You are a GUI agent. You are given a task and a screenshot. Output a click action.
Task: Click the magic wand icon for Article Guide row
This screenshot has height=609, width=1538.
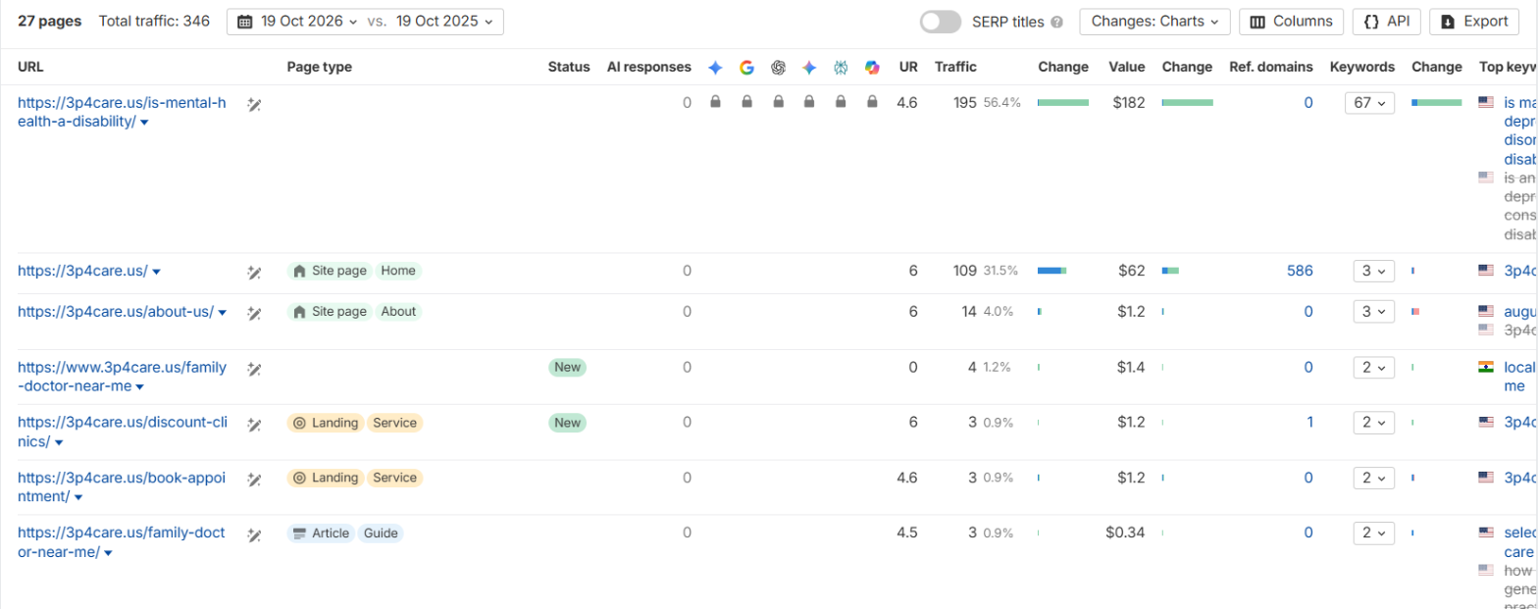tap(254, 534)
